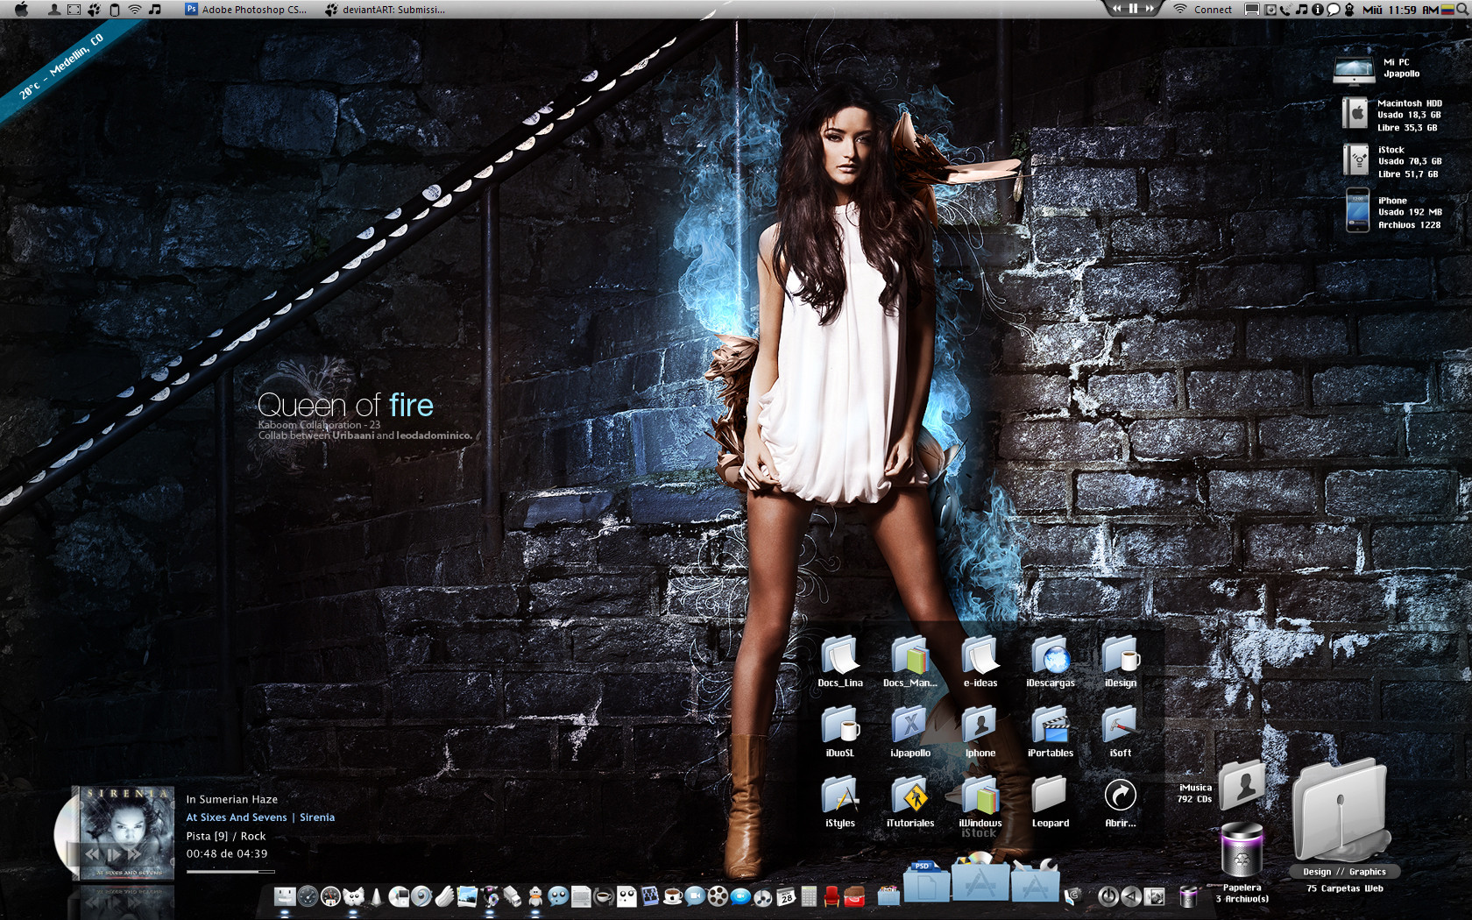Open the iWindows folder
The height and width of the screenshot is (920, 1472).
point(980,796)
